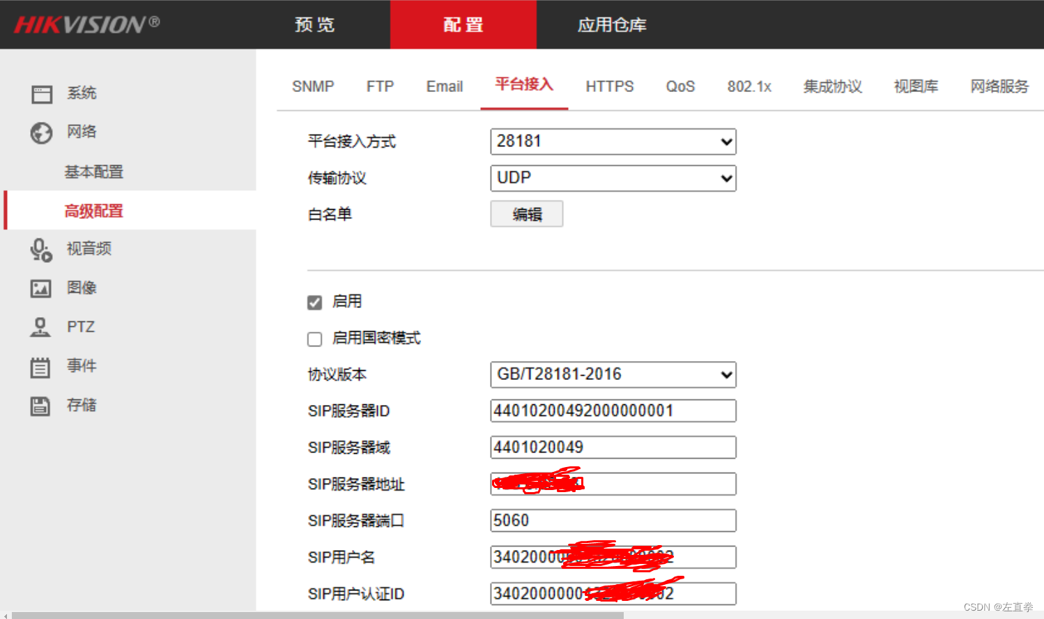Viewport: 1044px width, 619px height.
Task: Switch to the SNMP tab
Action: 313,86
